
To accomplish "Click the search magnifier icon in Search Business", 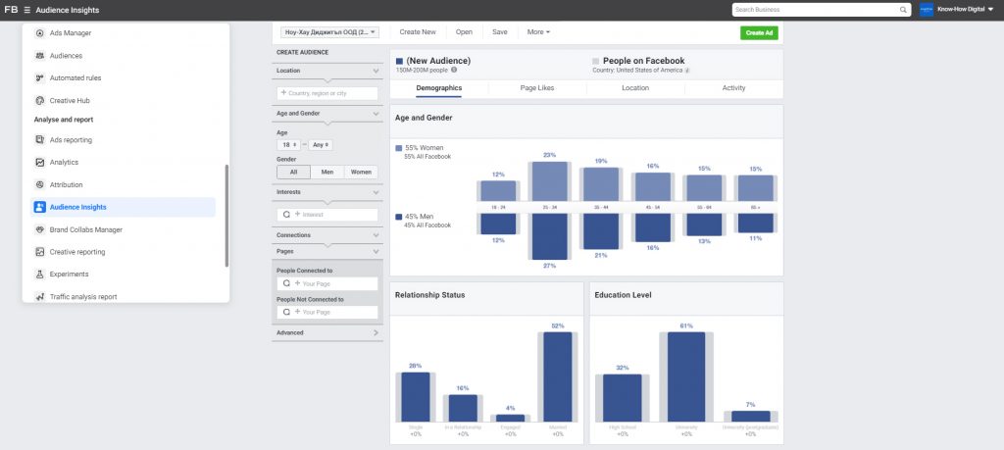I will pos(903,10).
